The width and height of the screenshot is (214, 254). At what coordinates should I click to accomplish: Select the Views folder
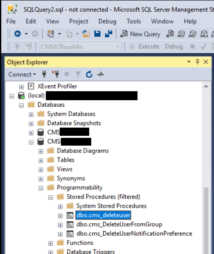65,169
